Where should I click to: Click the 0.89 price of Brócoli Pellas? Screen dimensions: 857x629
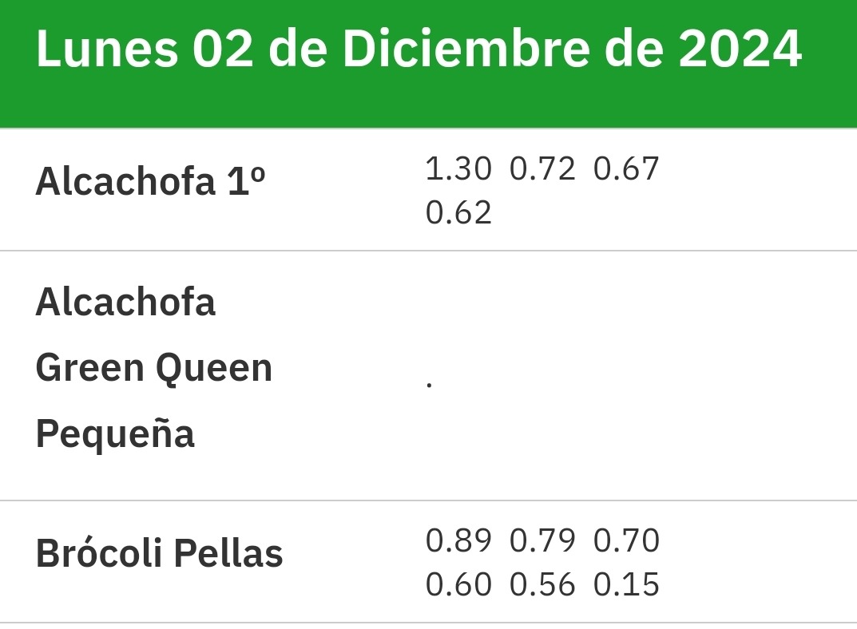pyautogui.click(x=458, y=540)
